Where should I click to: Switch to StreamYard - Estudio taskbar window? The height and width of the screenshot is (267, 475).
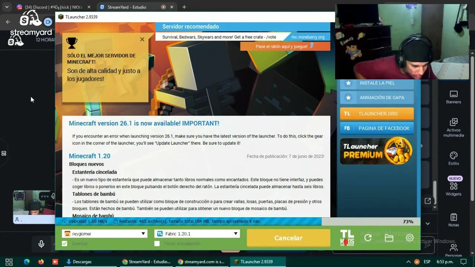pos(147,262)
